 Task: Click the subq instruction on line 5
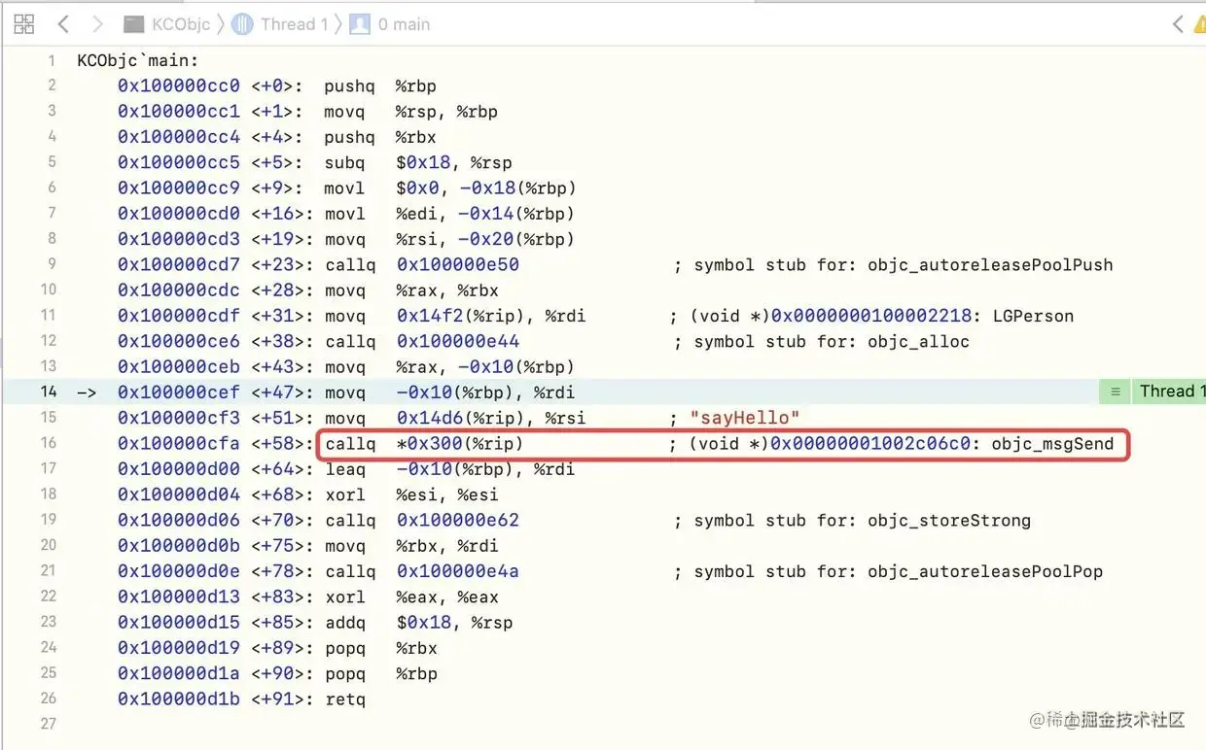344,163
